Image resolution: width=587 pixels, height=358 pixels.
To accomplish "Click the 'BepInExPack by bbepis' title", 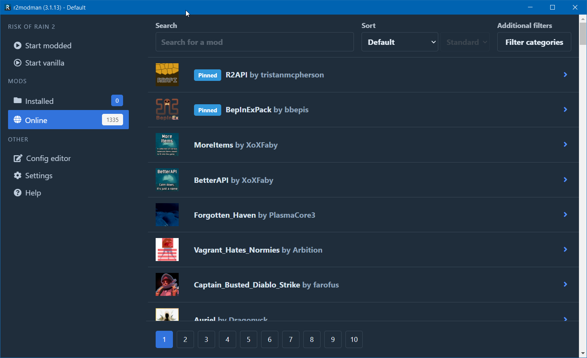I will coord(267,110).
